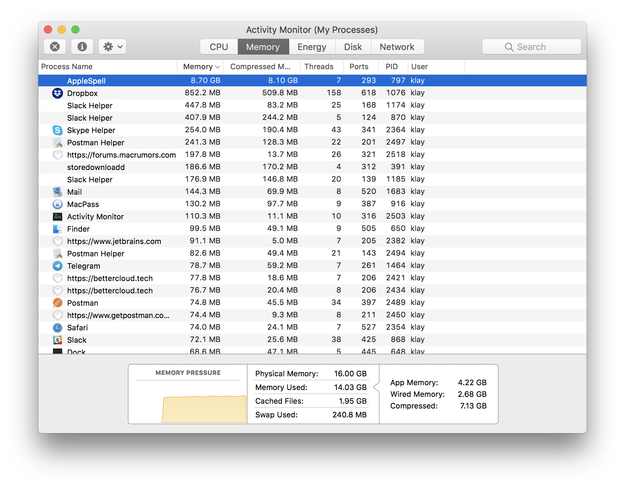Sort by the Threads column header
The width and height of the screenshot is (625, 488).
322,66
